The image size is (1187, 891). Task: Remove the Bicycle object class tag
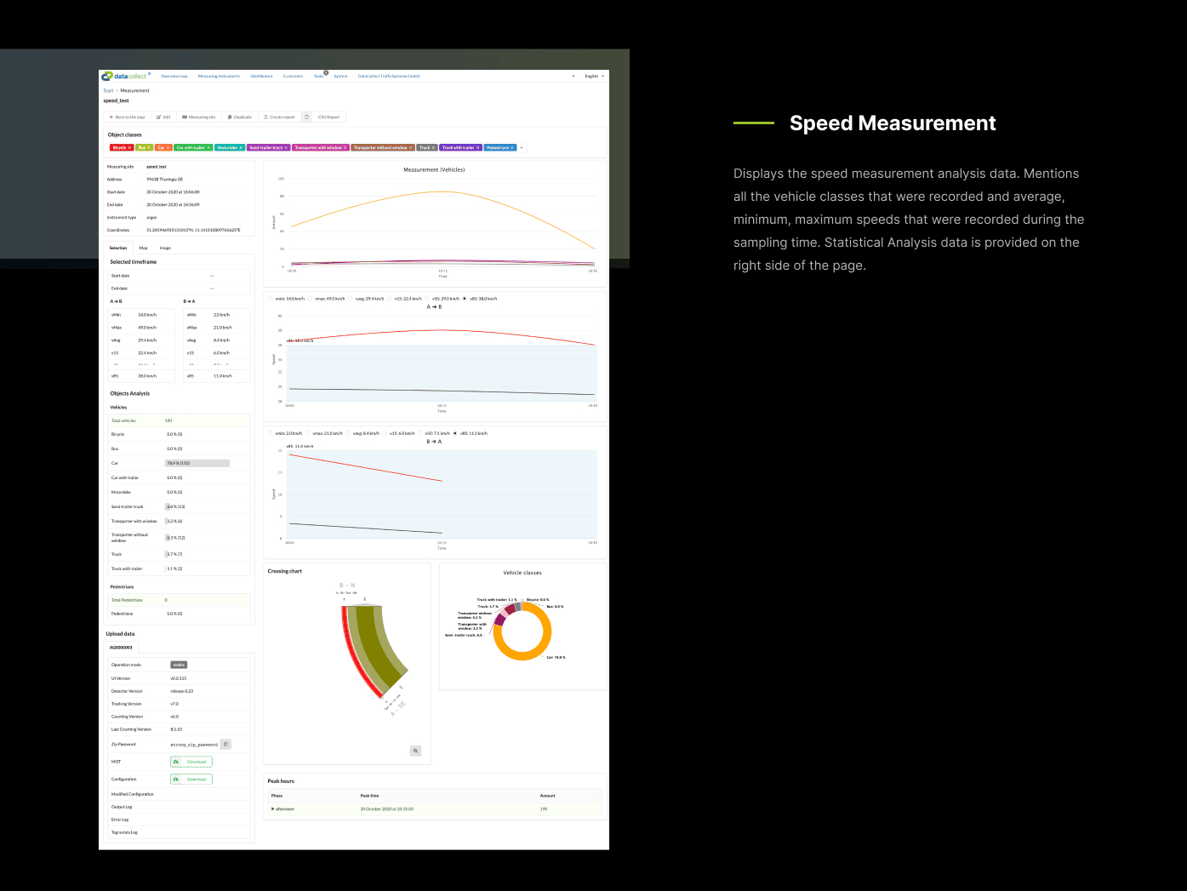click(x=129, y=148)
